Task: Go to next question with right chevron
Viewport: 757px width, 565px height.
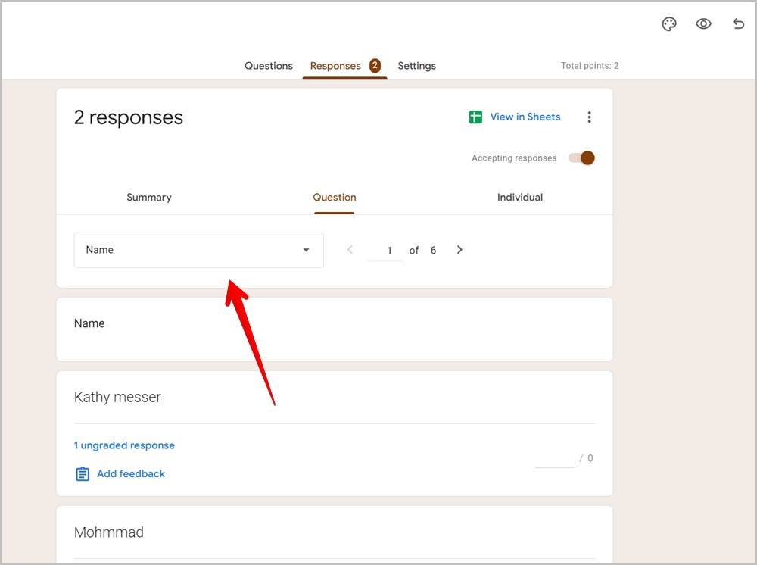Action: 459,250
